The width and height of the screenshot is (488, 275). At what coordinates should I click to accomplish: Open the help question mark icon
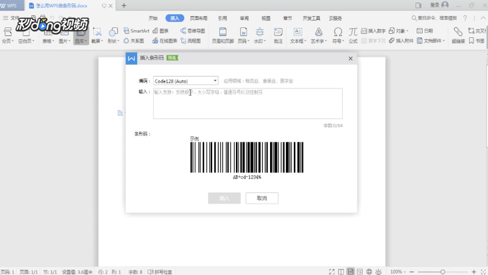click(x=465, y=18)
